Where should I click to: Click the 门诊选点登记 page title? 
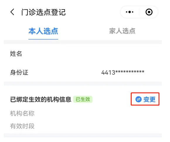click(43, 12)
